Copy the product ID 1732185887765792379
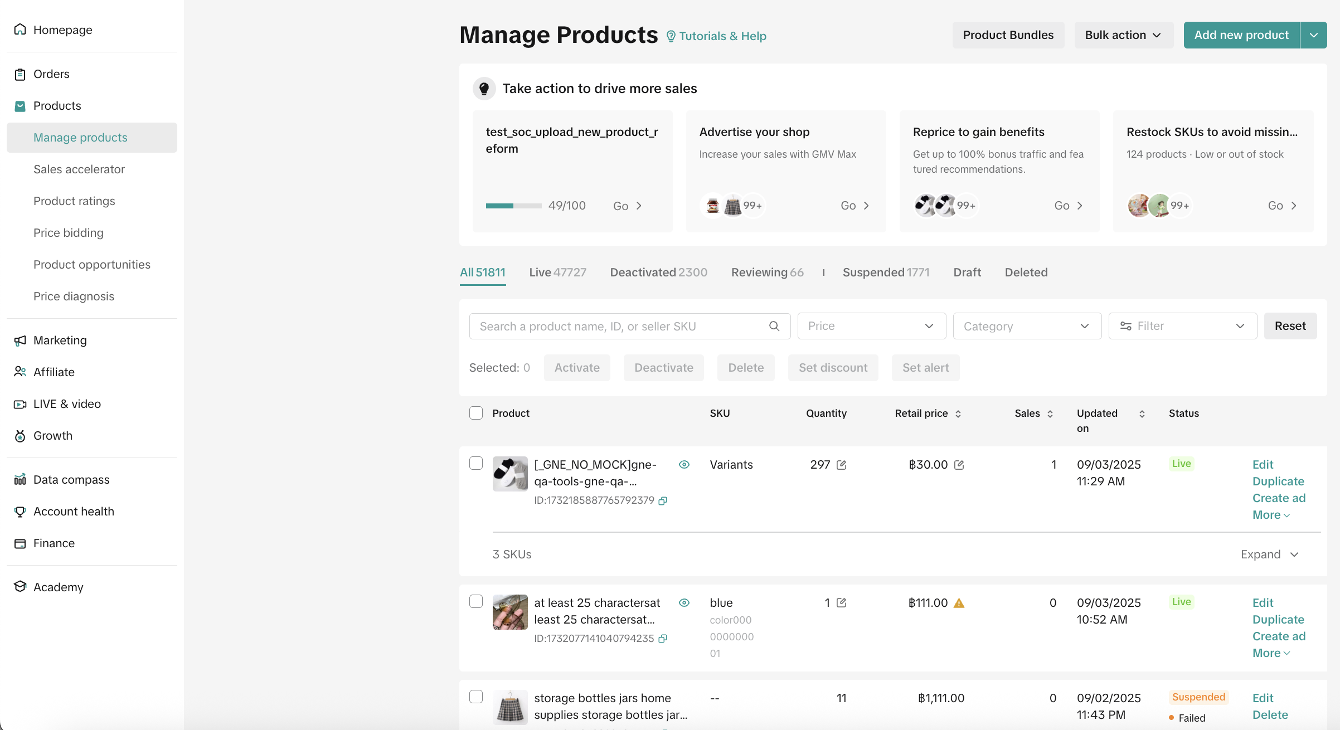This screenshot has width=1340, height=730. coord(663,501)
